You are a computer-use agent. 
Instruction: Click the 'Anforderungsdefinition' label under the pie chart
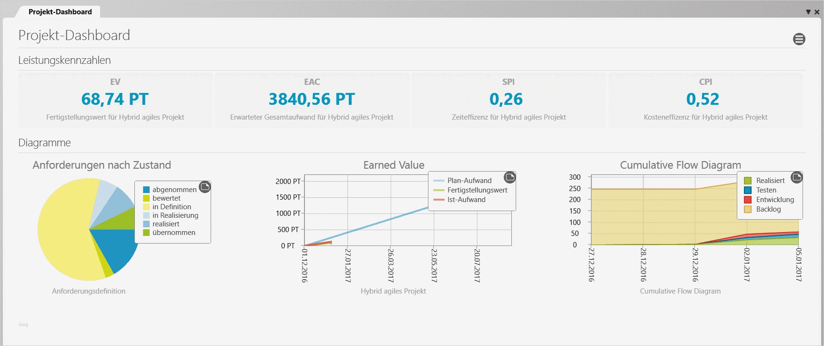coord(89,291)
